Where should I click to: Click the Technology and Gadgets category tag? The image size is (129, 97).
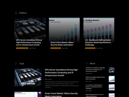[x=22, y=48]
